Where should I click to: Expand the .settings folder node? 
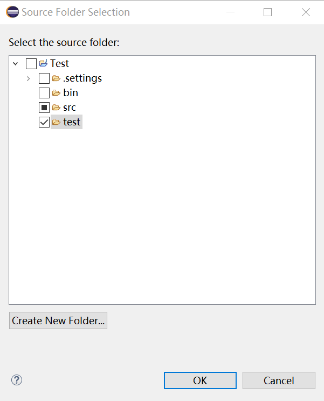29,78
